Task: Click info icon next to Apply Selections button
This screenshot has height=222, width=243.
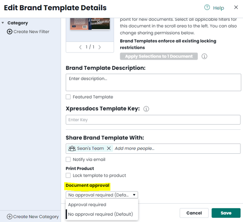Action: pos(204,57)
